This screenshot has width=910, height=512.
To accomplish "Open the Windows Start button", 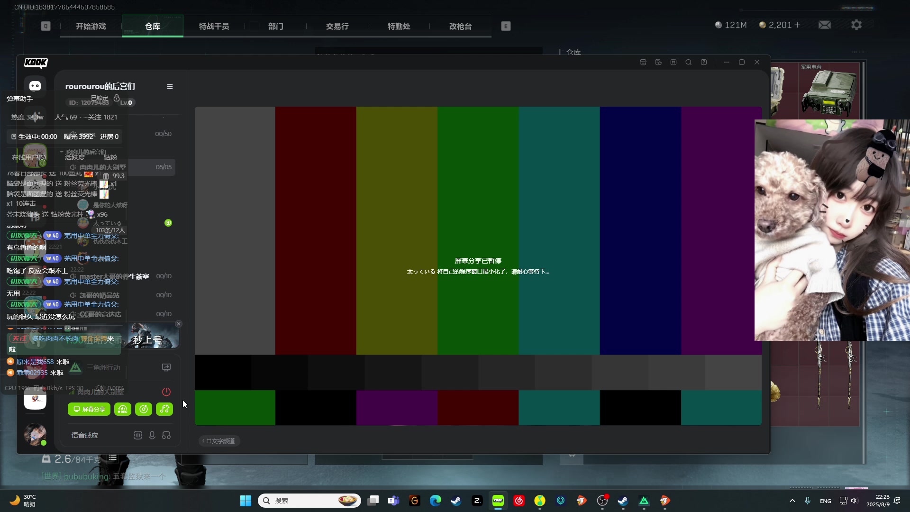I will tap(246, 501).
